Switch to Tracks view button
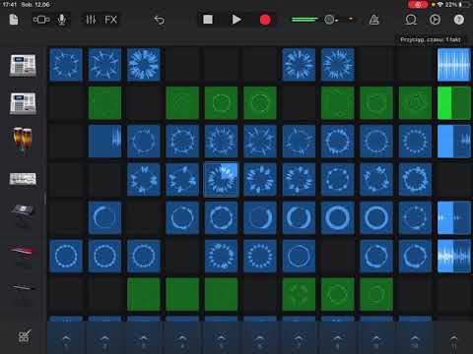 tap(41, 20)
